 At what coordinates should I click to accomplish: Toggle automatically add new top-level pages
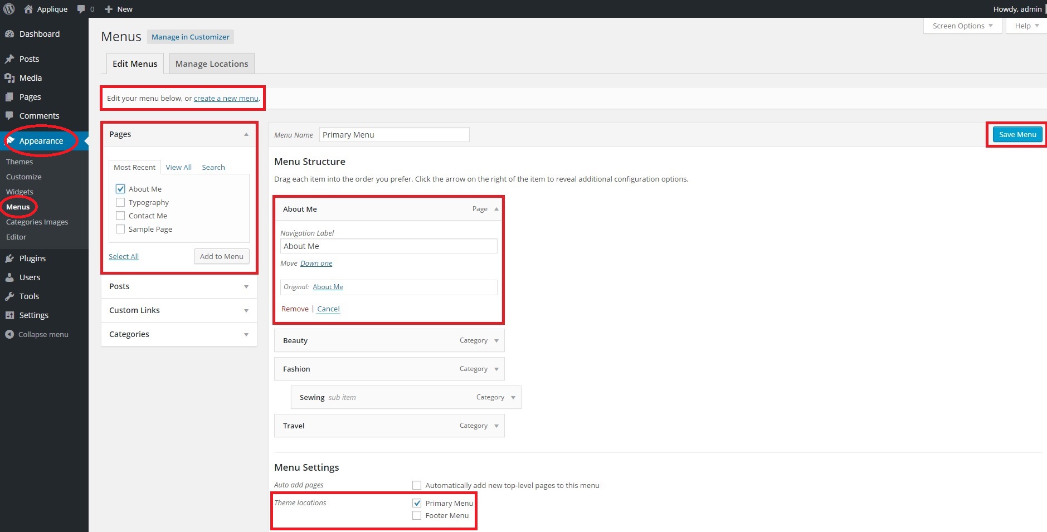click(417, 485)
